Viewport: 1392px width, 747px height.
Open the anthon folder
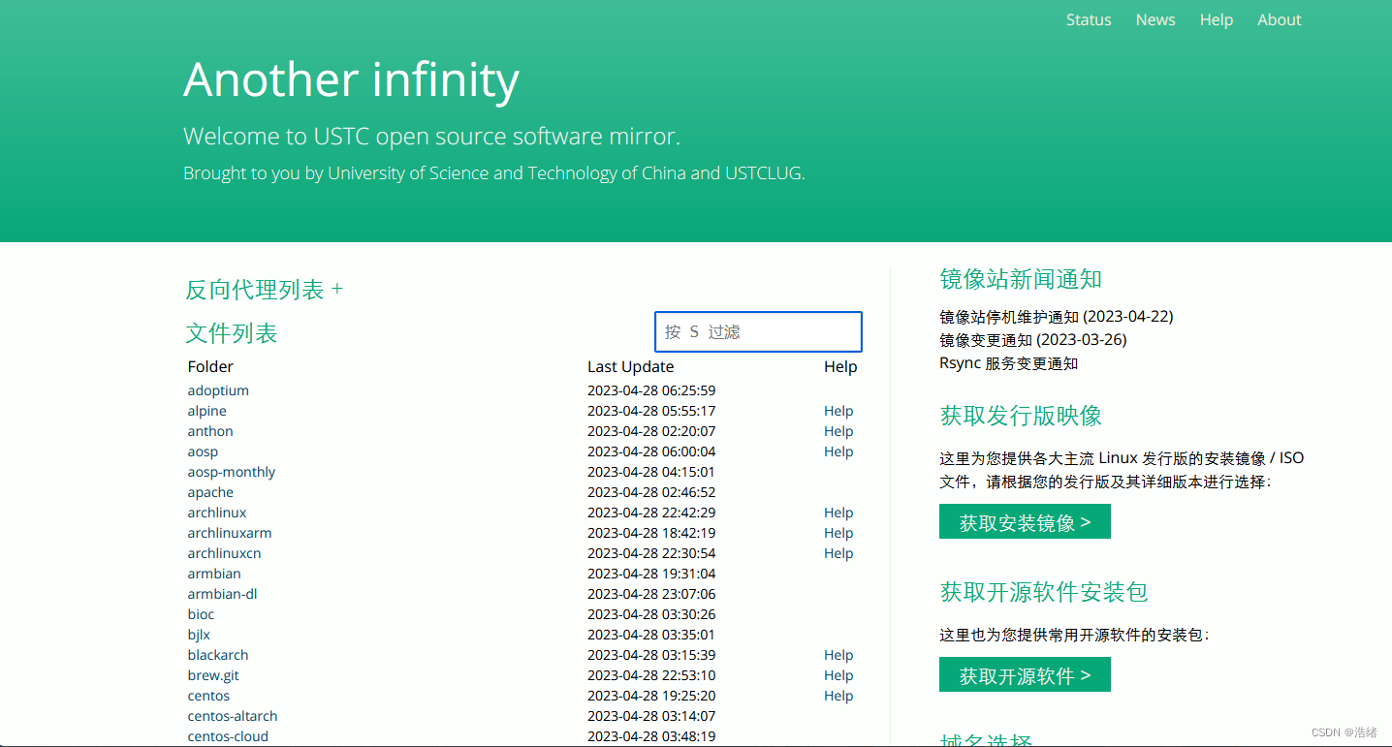(210, 431)
